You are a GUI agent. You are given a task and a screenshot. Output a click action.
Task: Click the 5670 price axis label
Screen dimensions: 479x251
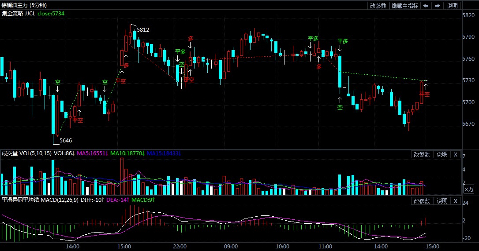[468, 124]
